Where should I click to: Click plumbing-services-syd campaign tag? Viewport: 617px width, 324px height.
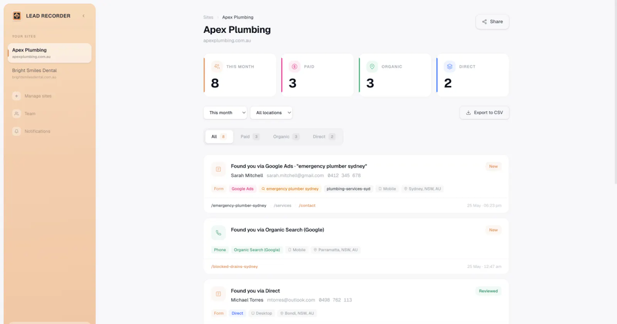coord(348,189)
